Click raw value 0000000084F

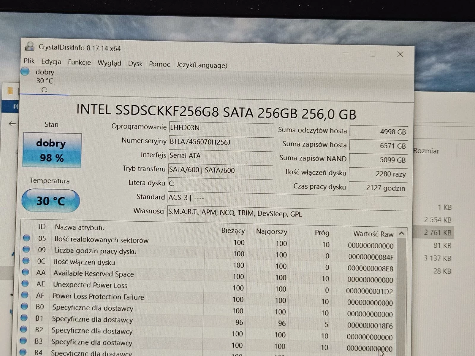pos(371,257)
